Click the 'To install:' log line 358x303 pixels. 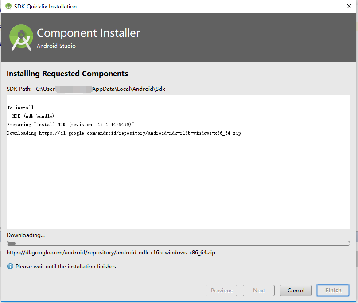tap(21, 108)
